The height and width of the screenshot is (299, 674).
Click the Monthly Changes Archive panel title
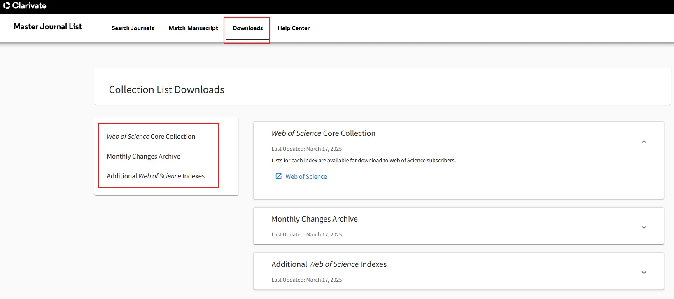coord(314,219)
